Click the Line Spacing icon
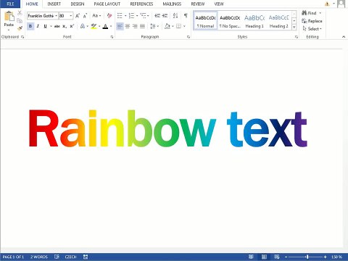This screenshot has width=348, height=261. tap(153, 26)
